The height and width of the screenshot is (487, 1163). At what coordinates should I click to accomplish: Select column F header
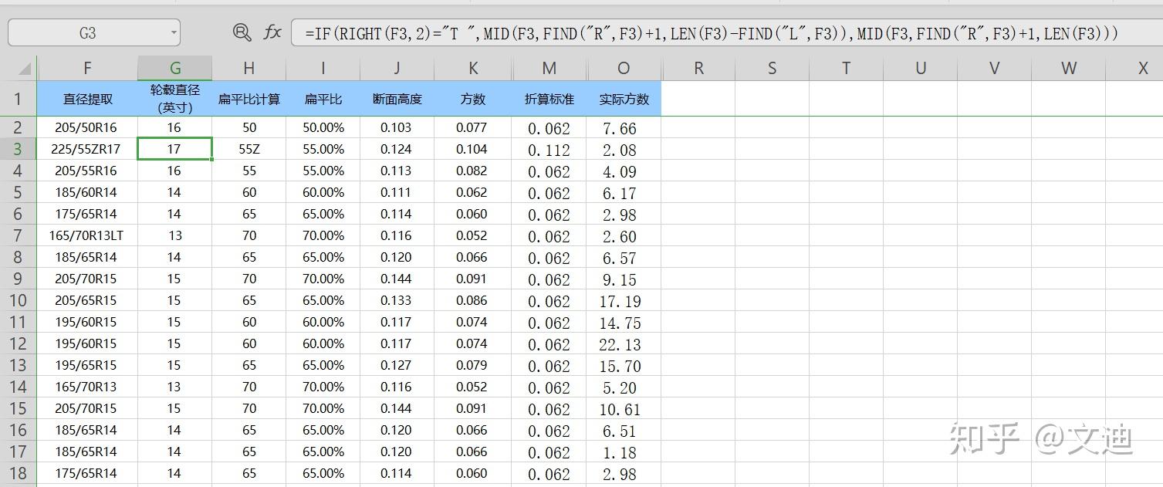[87, 68]
